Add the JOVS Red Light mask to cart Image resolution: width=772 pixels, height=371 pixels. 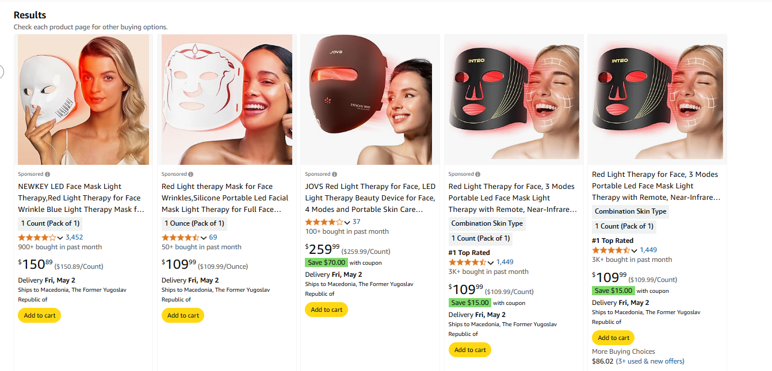(x=326, y=310)
